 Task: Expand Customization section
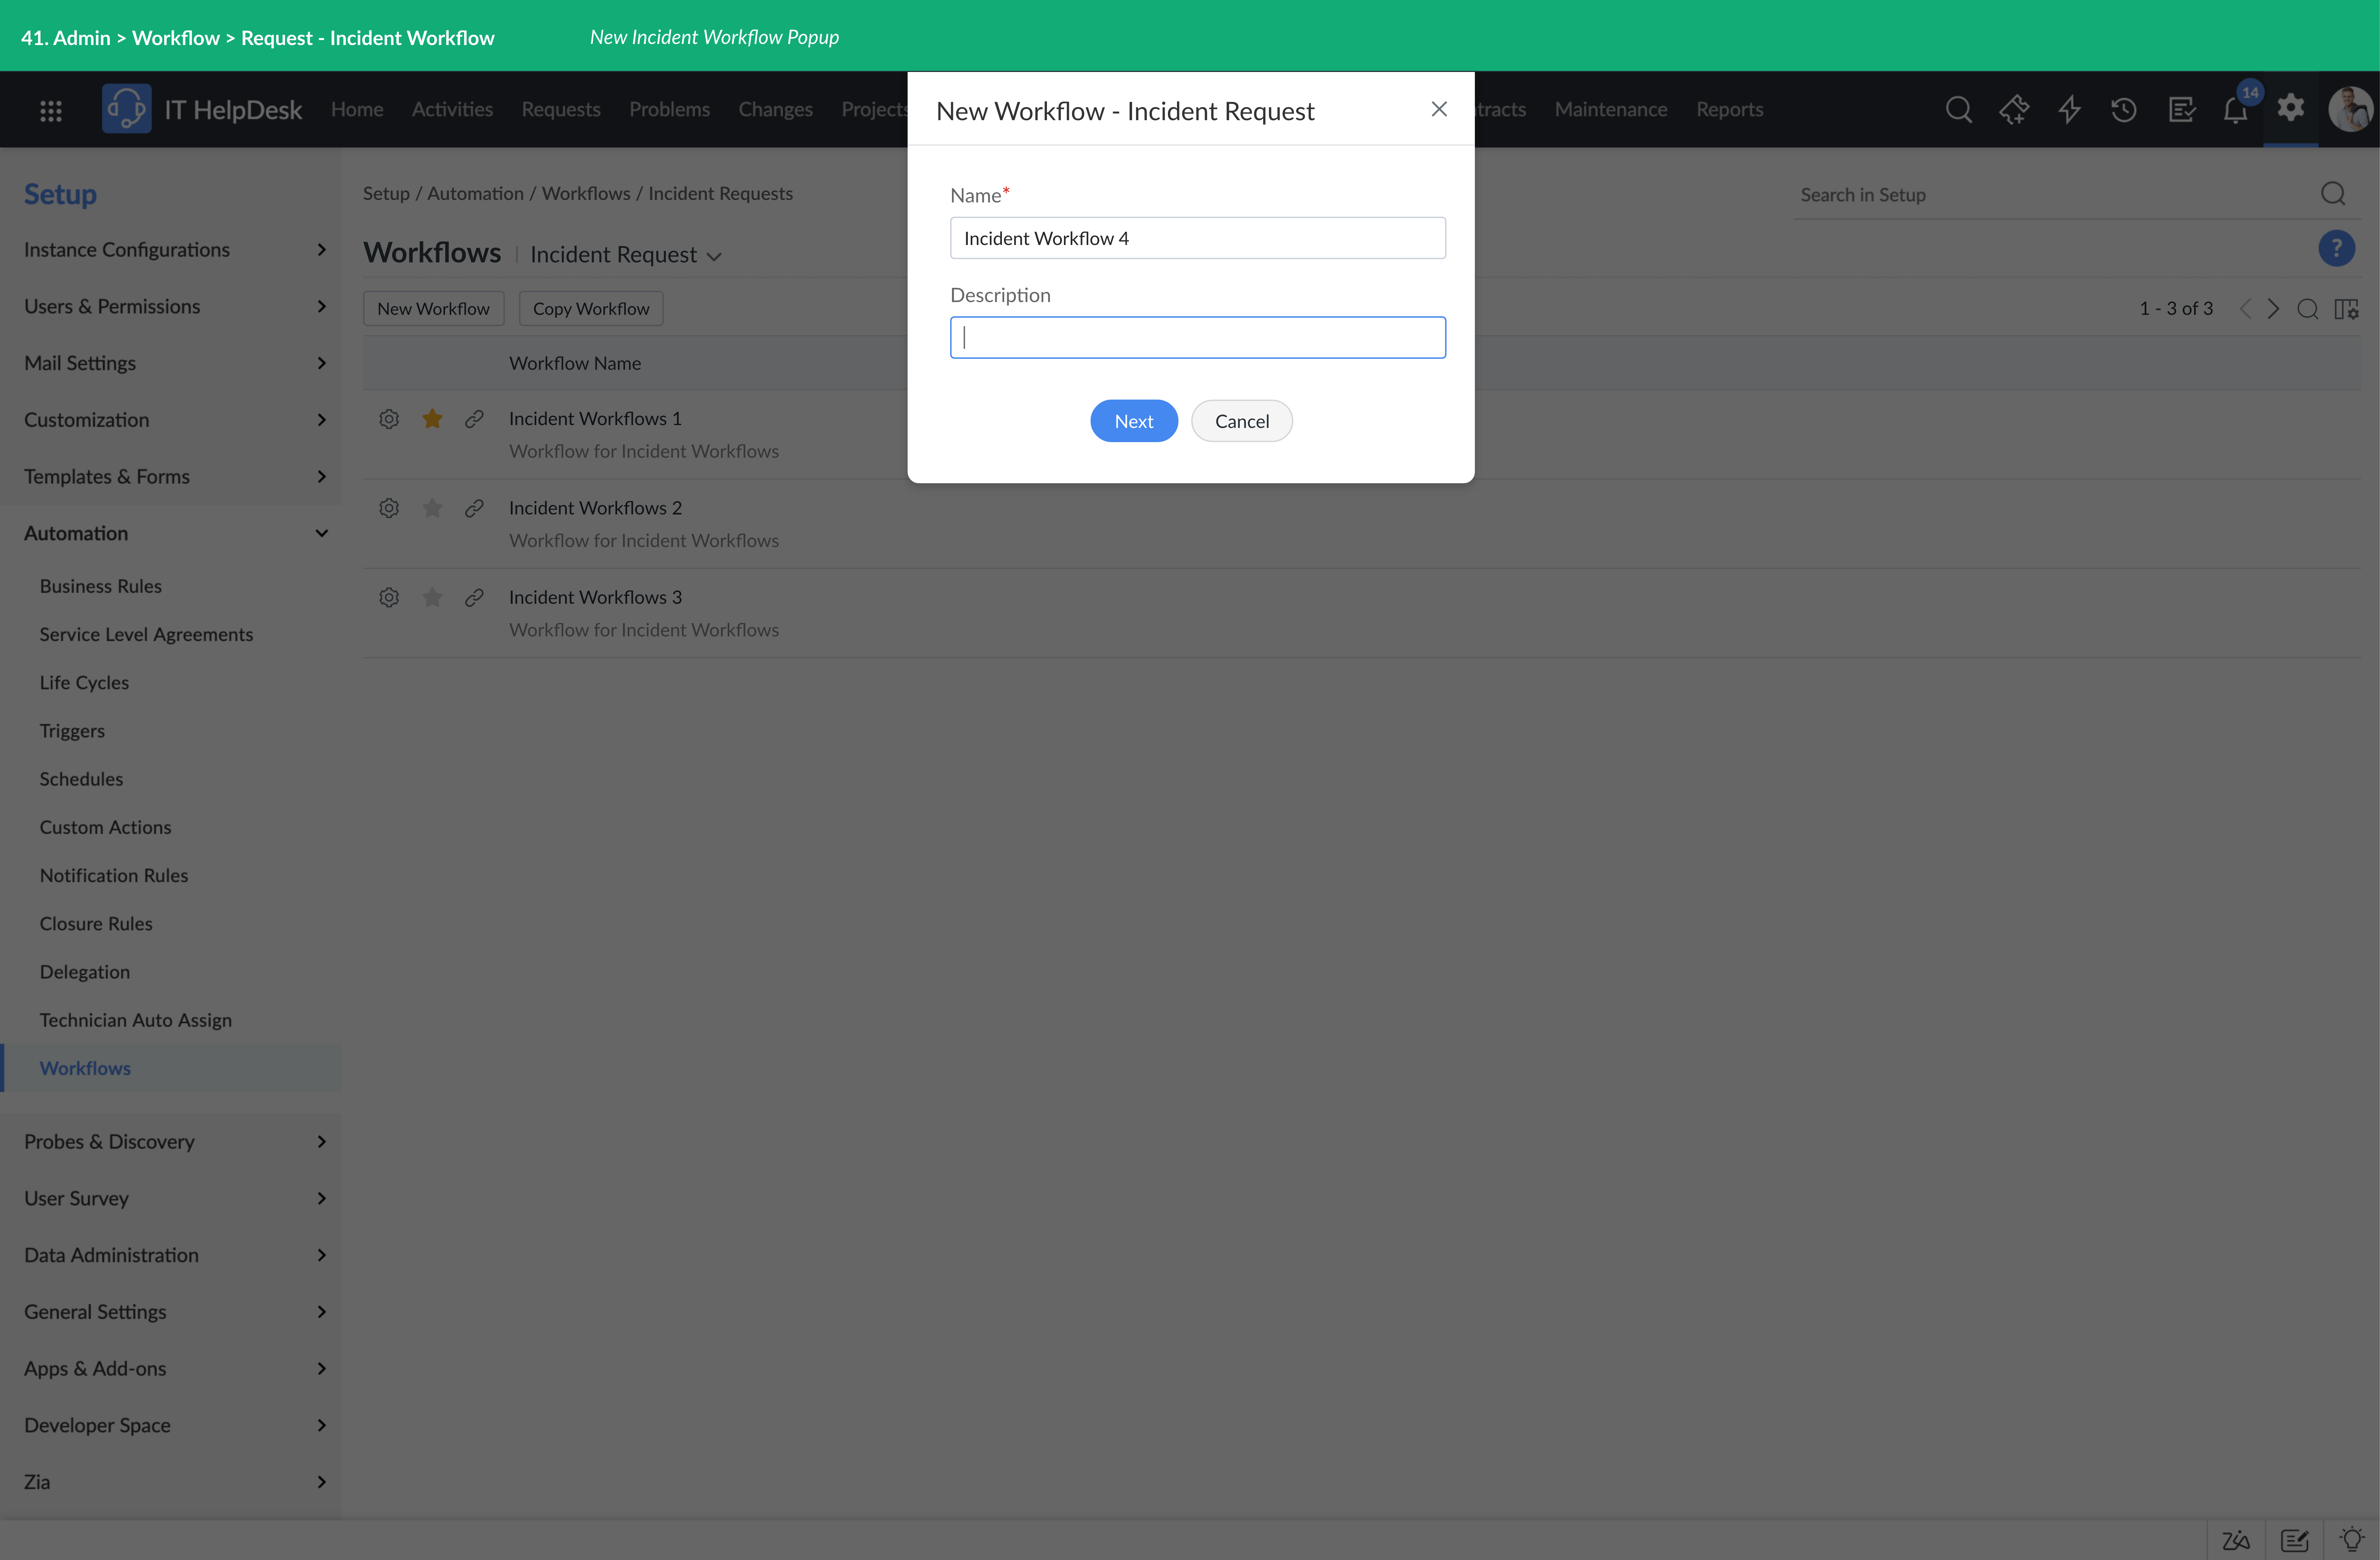click(171, 420)
